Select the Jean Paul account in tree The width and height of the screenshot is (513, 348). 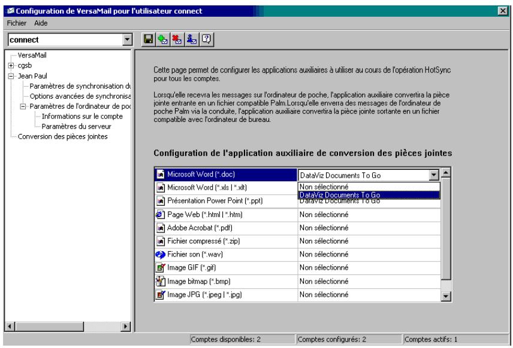coord(32,76)
